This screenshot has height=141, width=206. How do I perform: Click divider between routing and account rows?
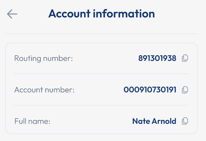click(102, 74)
